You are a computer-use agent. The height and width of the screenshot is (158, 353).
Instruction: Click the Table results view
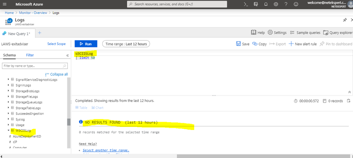click(81, 108)
